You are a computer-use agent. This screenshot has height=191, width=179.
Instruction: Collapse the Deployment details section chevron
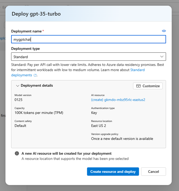17,86
